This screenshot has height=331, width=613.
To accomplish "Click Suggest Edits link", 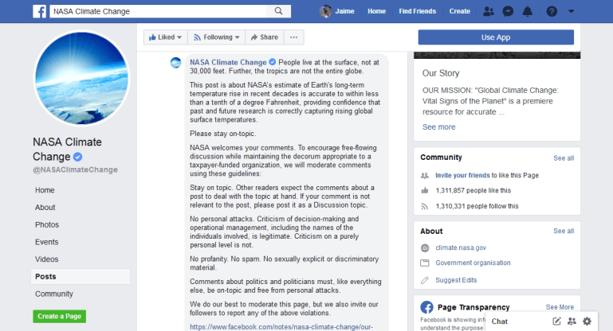I will [x=456, y=280].
